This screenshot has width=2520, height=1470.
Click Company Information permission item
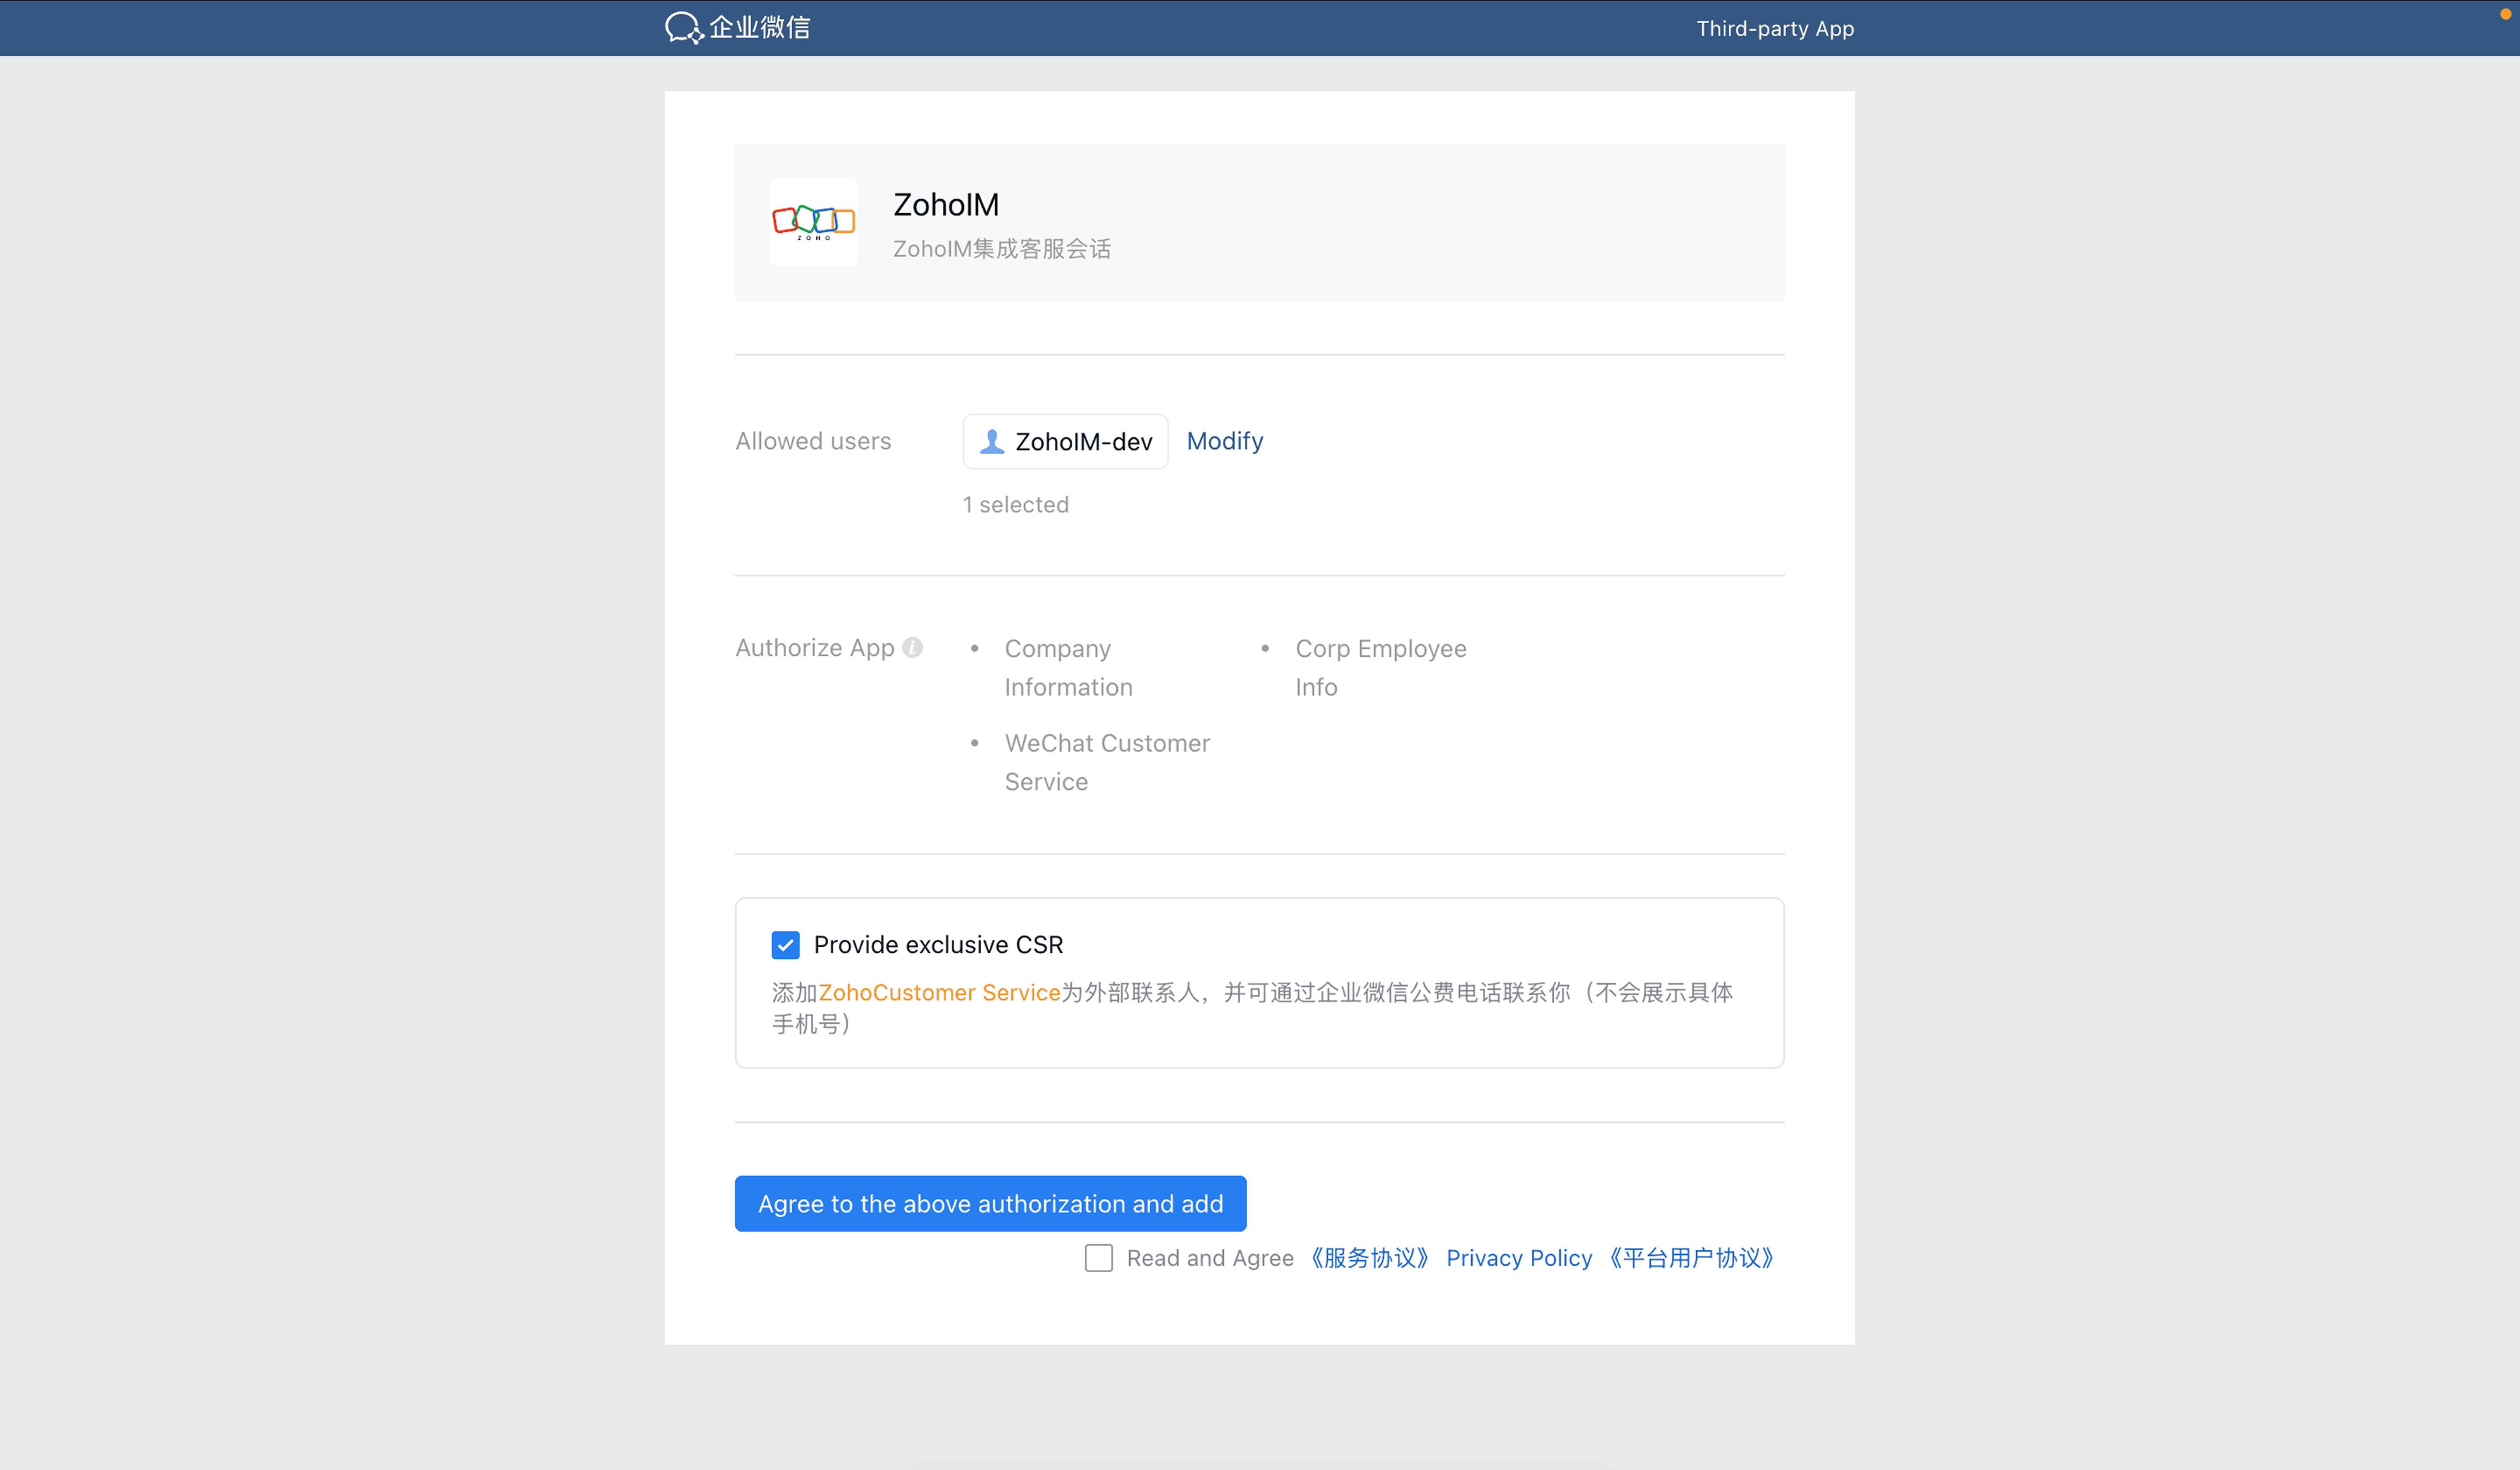coord(1067,667)
